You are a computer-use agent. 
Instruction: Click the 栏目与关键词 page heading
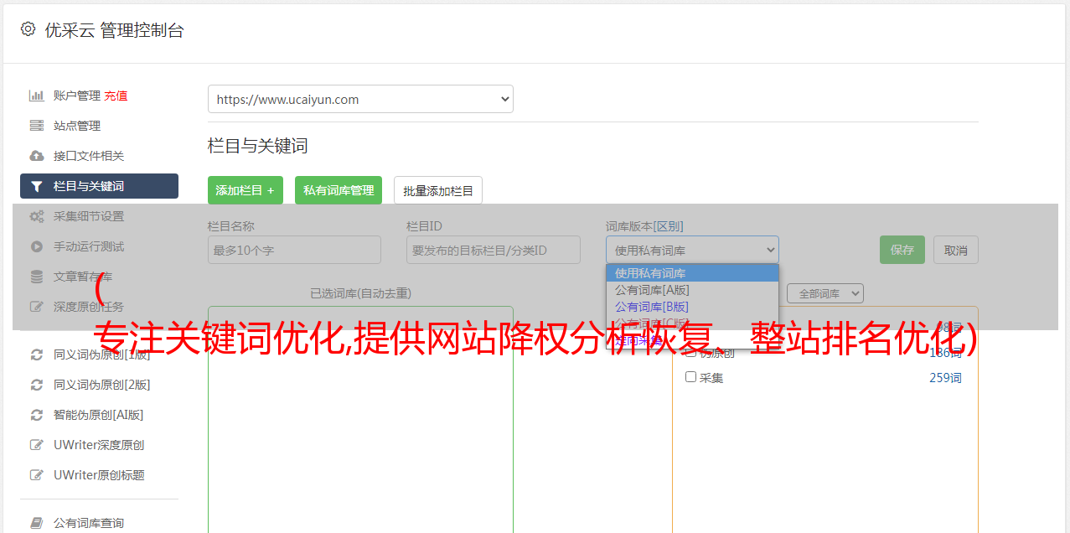coord(258,146)
